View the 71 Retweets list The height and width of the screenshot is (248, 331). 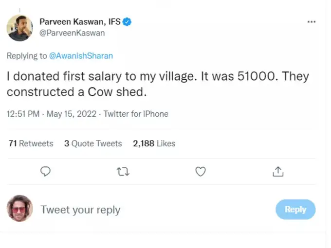point(31,143)
